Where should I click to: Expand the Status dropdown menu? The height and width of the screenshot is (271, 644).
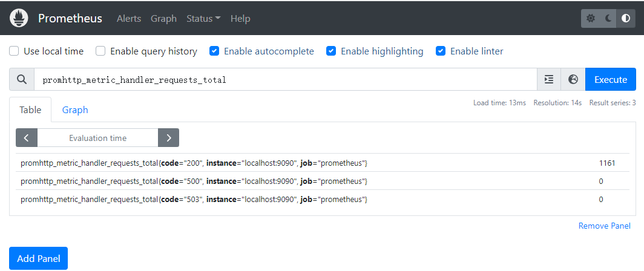(x=203, y=19)
